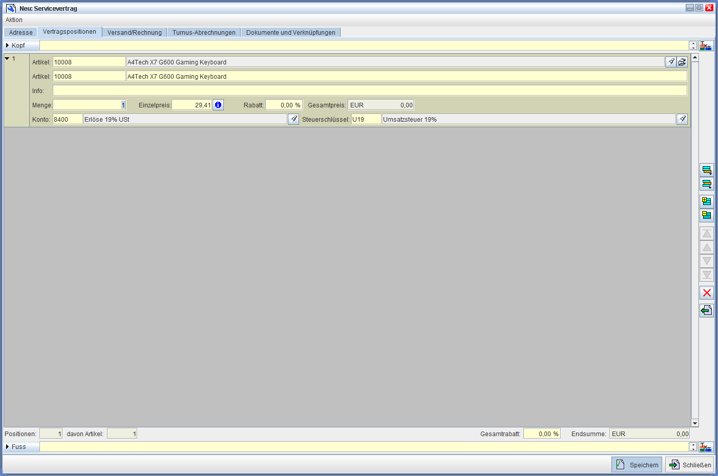
Task: Open the Aktion menu
Action: [x=14, y=20]
